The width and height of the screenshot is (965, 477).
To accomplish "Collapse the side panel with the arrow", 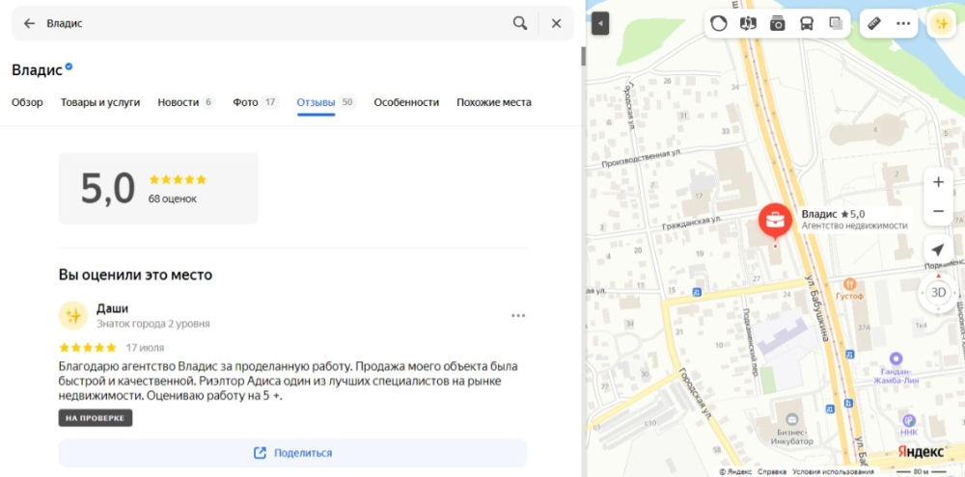I will coord(600,24).
